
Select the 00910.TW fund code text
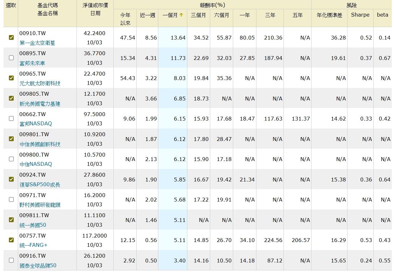point(32,33)
